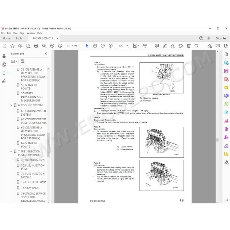230x230 pixels.
Task: Activate the Hand pan tool
Action: [x=95, y=46]
